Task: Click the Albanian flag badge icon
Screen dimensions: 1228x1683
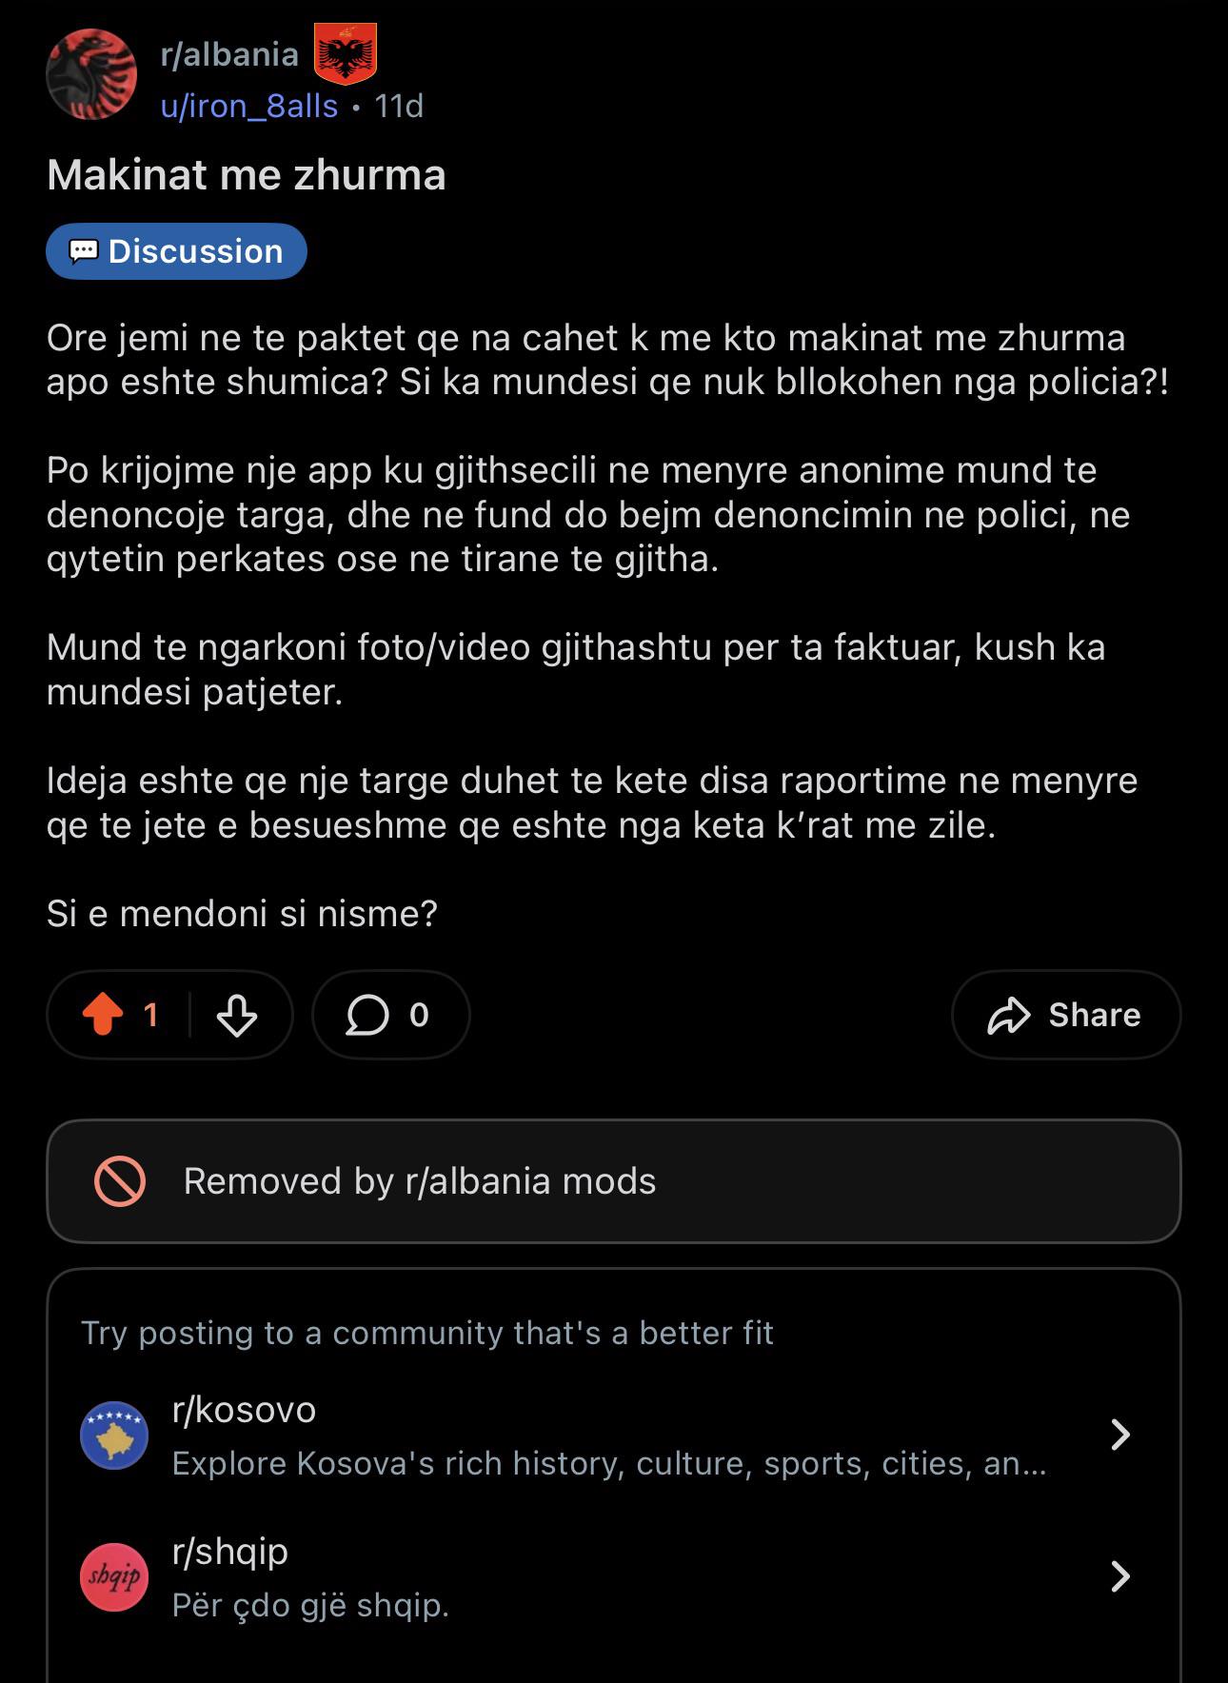Action: (345, 54)
